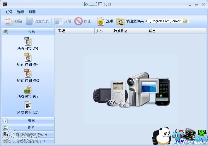This screenshot has width=208, height=146.
Task: Click the 移除 text button
Action: 18,21
